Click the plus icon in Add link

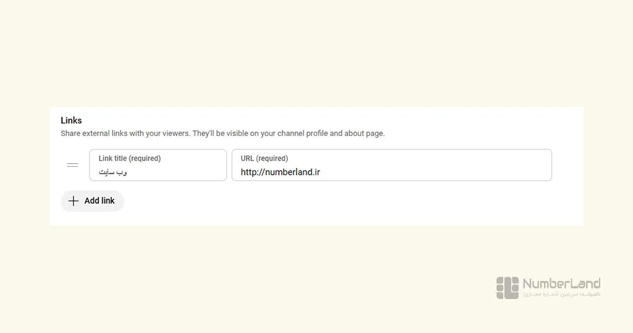tap(74, 201)
